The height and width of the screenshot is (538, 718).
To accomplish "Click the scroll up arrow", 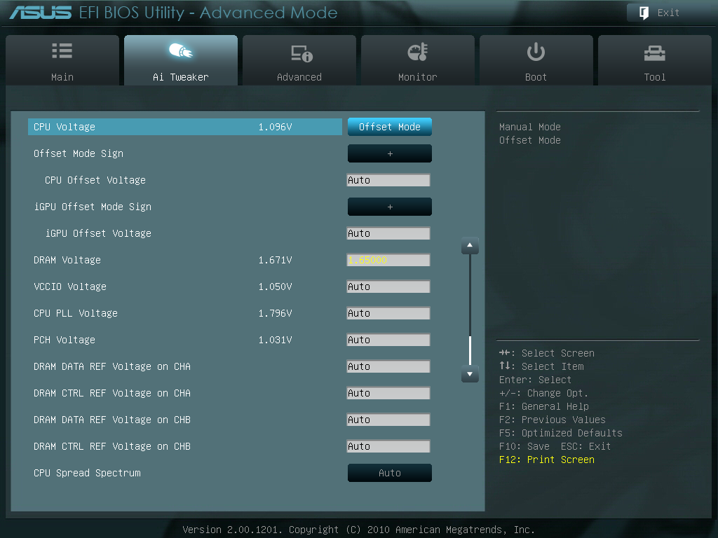I will point(470,246).
